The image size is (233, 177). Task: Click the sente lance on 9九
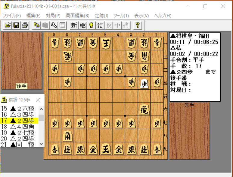click(55, 149)
